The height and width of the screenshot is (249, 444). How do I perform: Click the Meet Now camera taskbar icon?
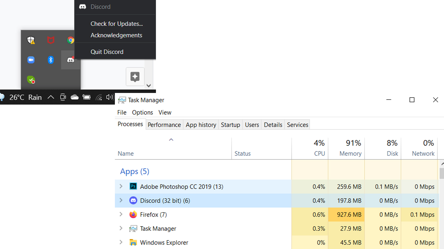63,97
